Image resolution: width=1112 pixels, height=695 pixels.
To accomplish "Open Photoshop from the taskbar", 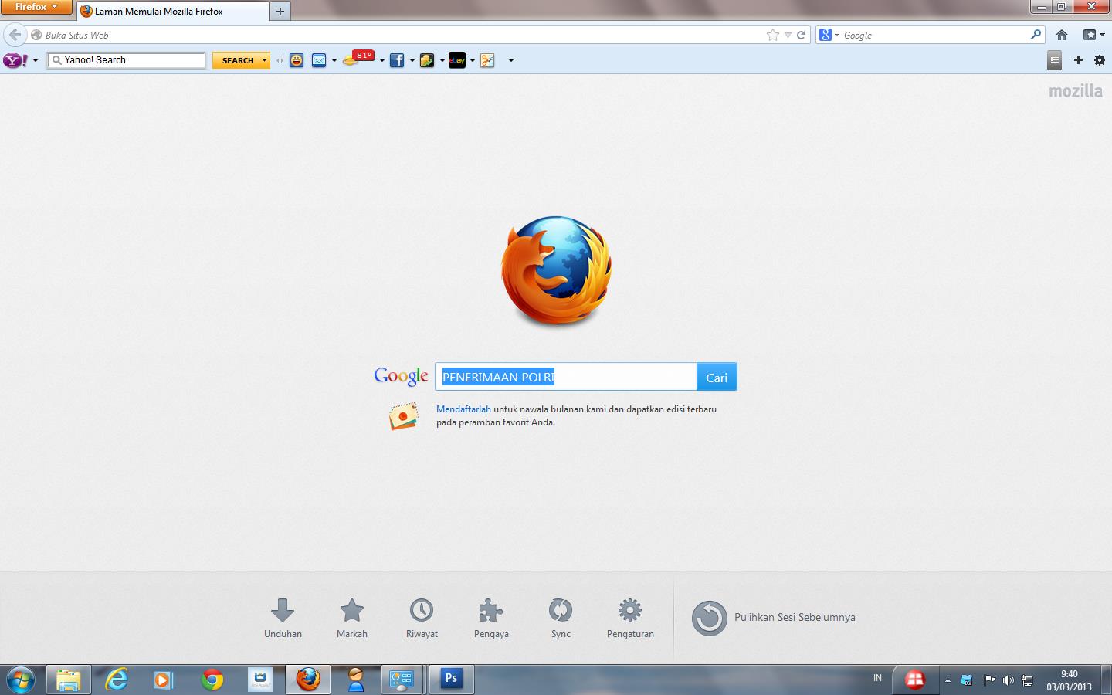I will pos(451,680).
